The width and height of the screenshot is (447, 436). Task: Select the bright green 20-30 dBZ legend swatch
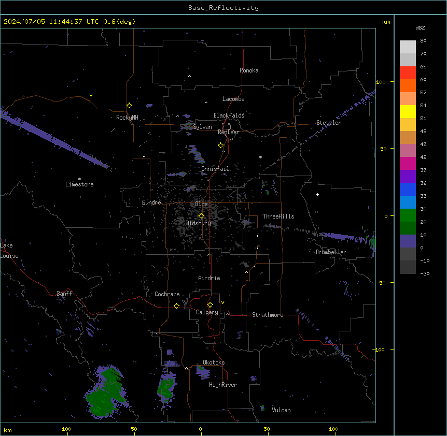pos(408,215)
